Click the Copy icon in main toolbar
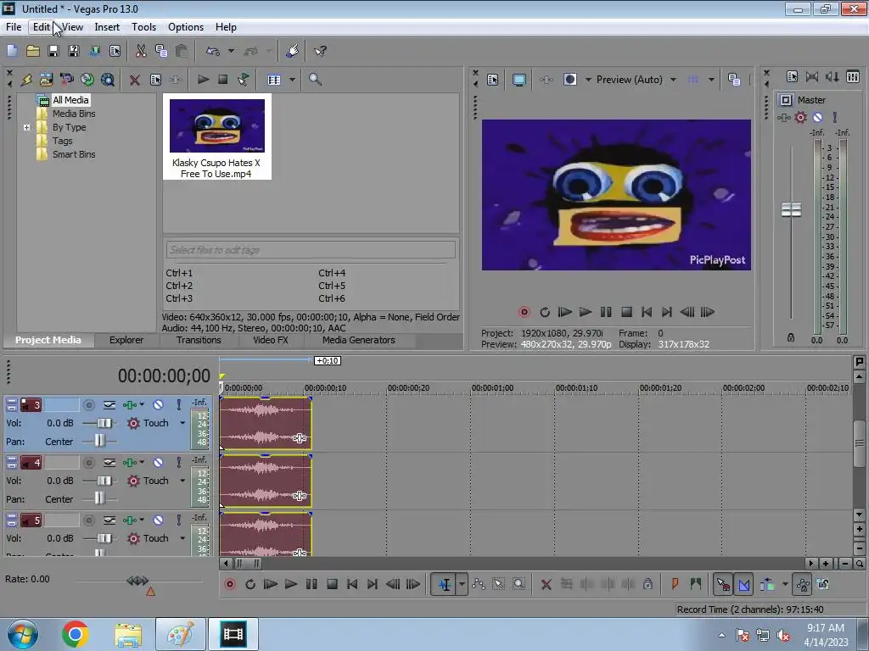Screen dimensions: 869x651 click(161, 51)
